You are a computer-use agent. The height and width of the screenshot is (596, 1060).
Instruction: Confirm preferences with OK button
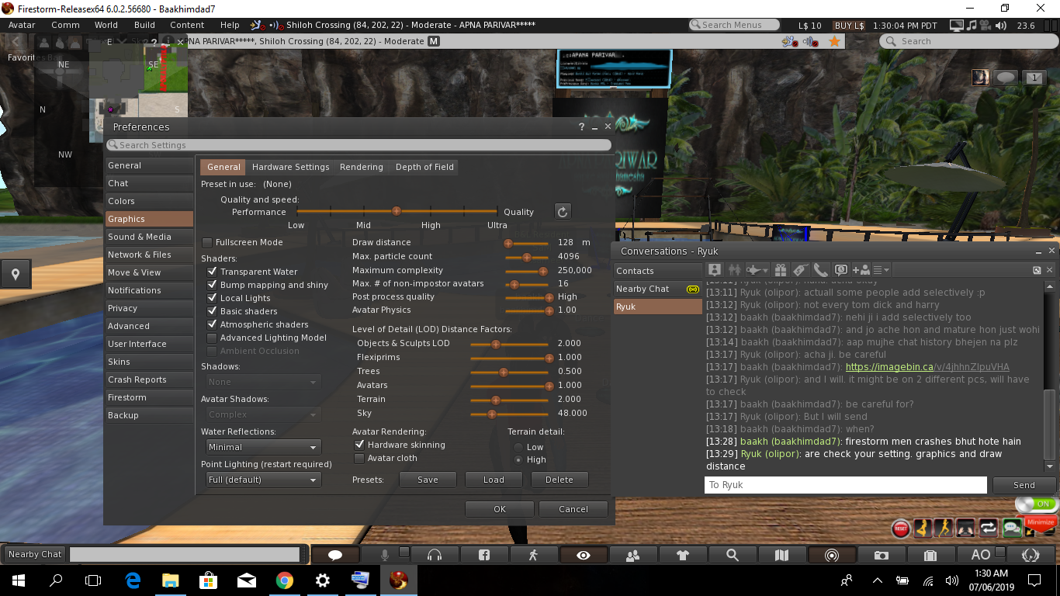click(x=500, y=509)
